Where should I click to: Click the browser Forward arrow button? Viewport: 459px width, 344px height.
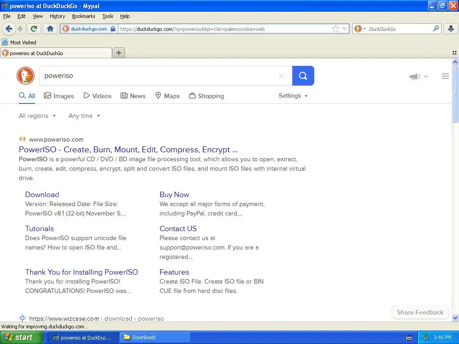[x=20, y=29]
